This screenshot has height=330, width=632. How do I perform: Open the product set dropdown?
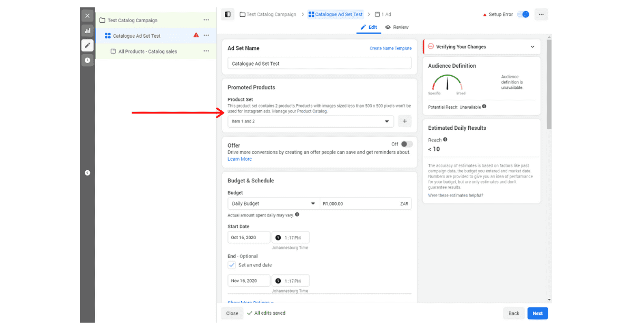[311, 121]
